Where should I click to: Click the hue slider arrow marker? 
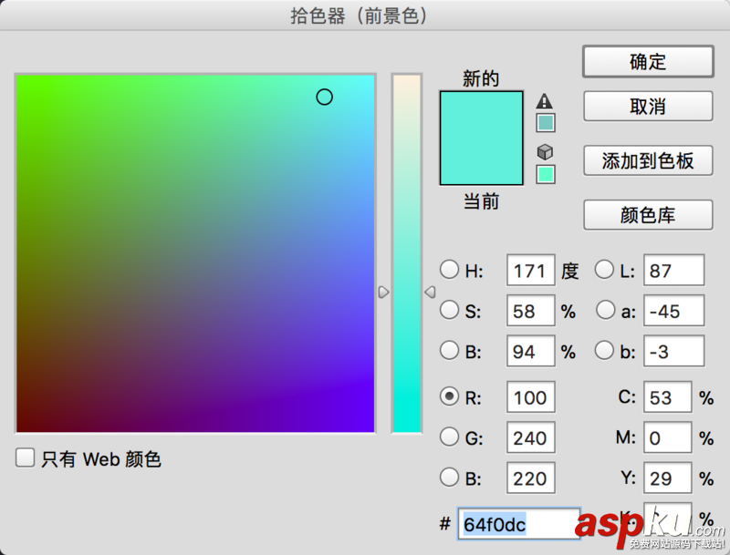384,292
